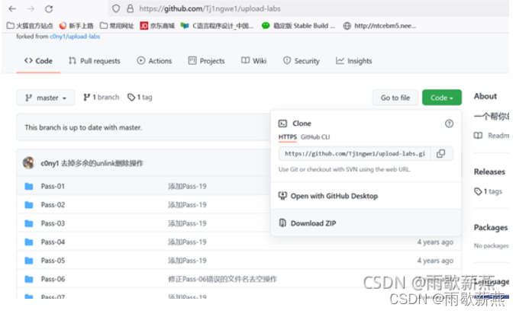Click the browser forward arrow

coord(31,9)
